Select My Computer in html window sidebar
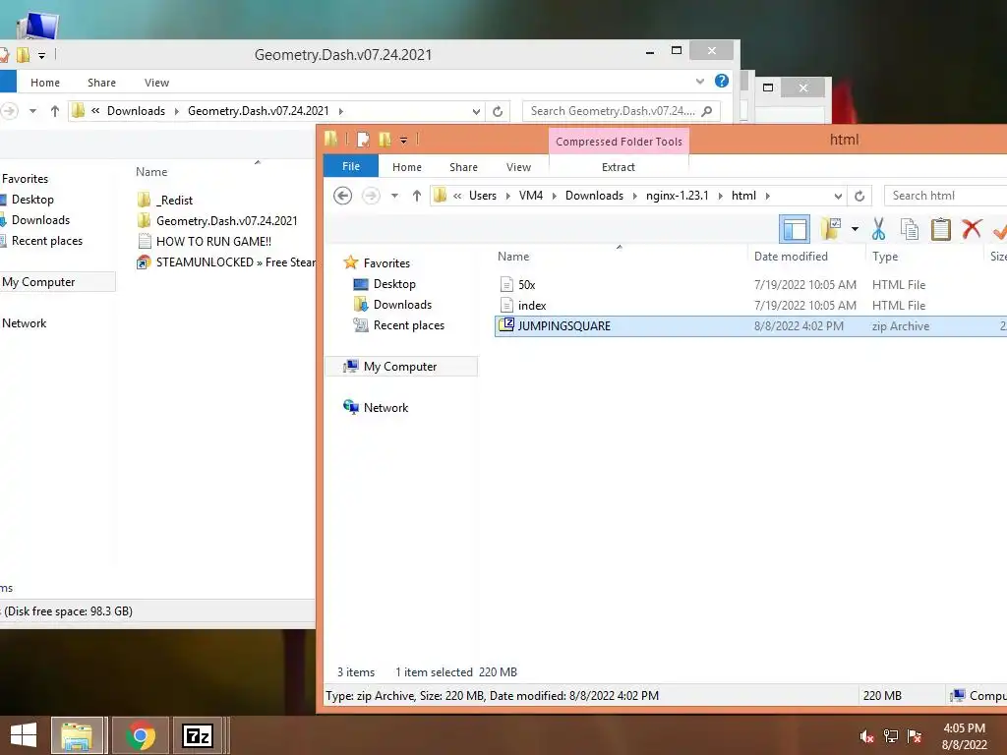1007x755 pixels. coord(400,367)
